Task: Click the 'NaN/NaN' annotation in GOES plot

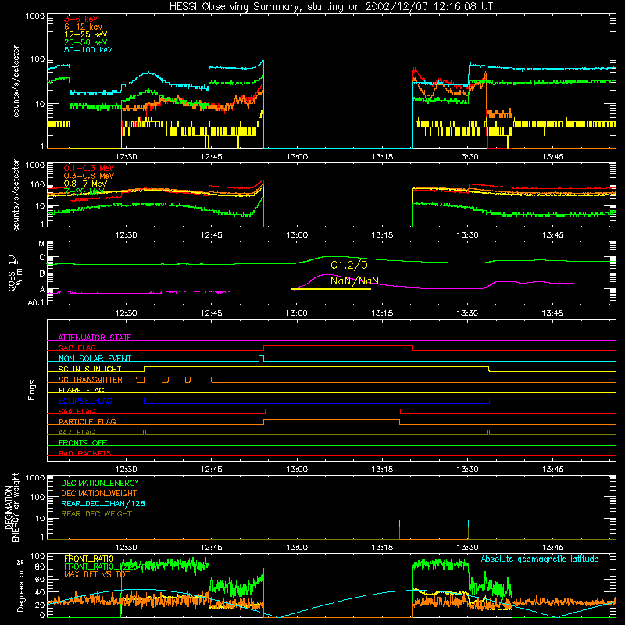Action: [355, 280]
